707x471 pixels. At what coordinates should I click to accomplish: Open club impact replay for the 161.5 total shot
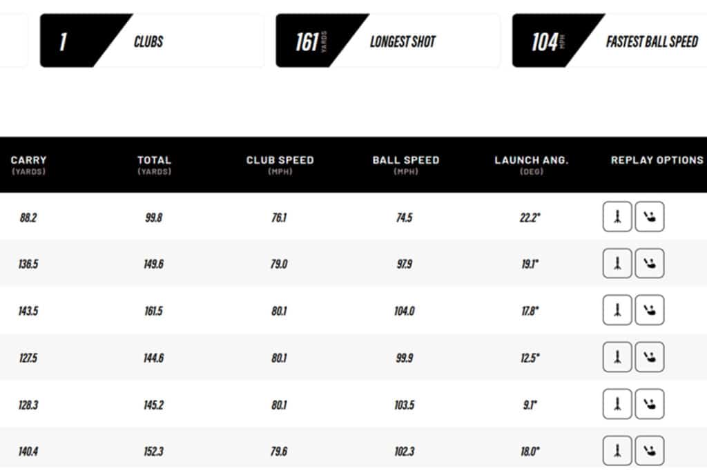[x=650, y=310]
